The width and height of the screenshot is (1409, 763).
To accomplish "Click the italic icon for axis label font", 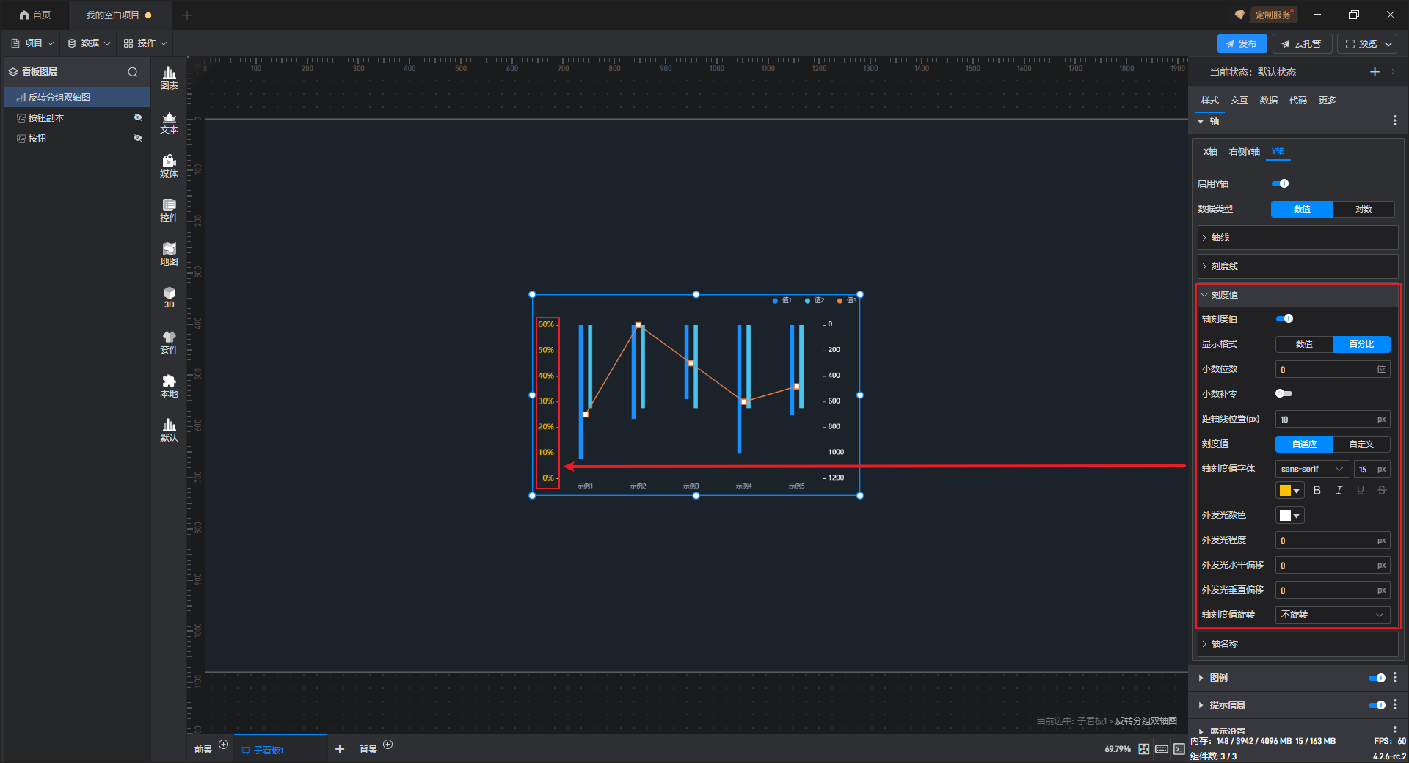I will (x=1339, y=490).
